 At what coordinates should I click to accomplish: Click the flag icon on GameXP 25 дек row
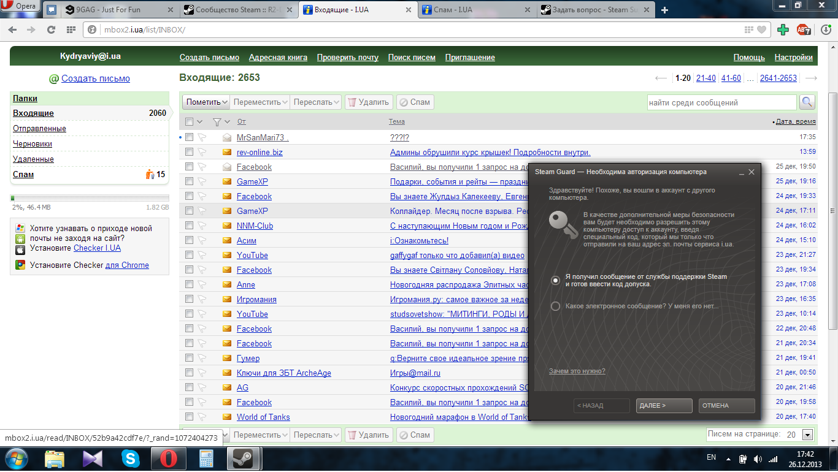pyautogui.click(x=202, y=181)
